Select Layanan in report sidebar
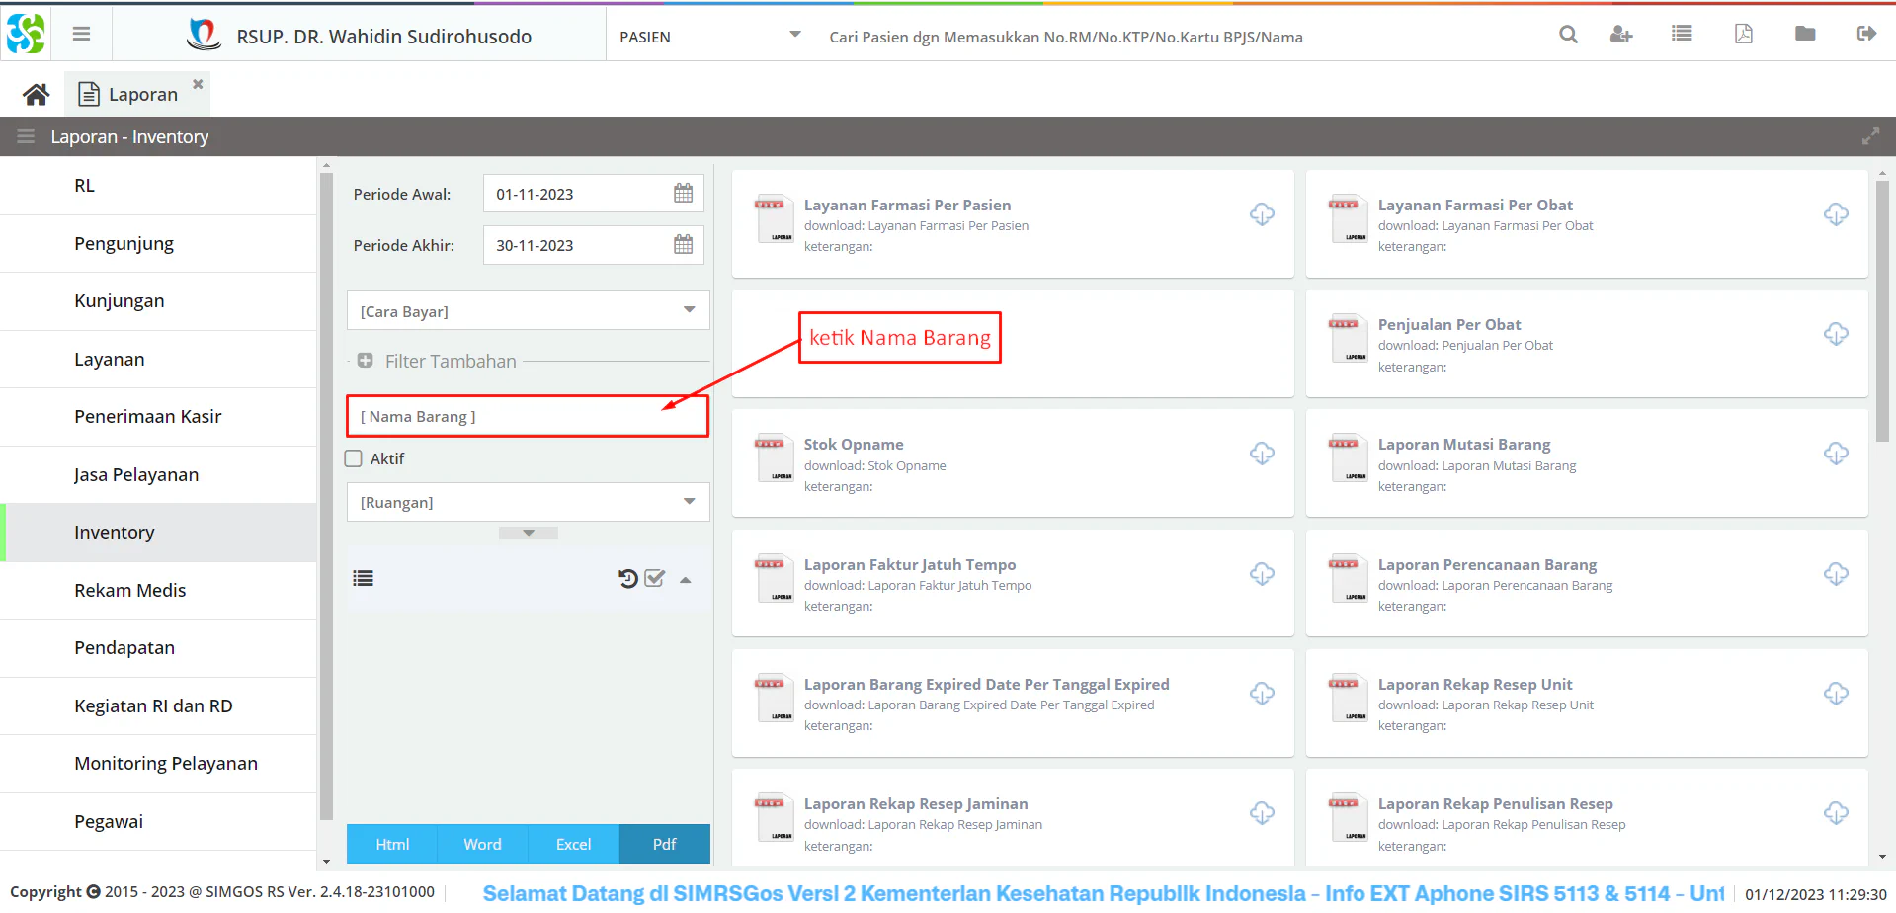Screen dimensions: 1896x913 (158, 360)
